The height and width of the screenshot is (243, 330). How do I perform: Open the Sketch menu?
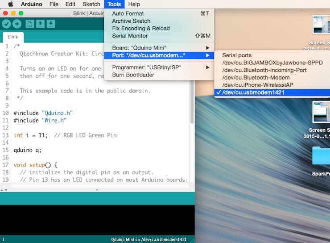click(x=91, y=4)
